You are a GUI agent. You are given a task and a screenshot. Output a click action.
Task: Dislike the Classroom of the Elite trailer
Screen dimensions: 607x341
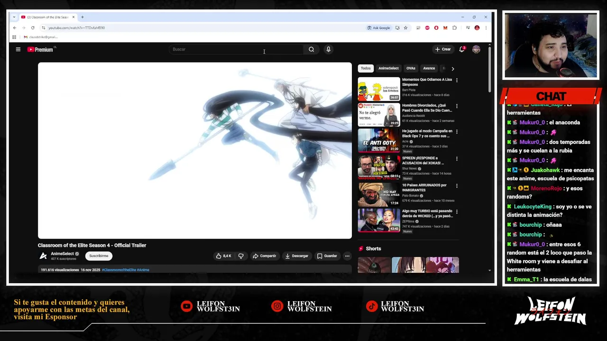241,256
